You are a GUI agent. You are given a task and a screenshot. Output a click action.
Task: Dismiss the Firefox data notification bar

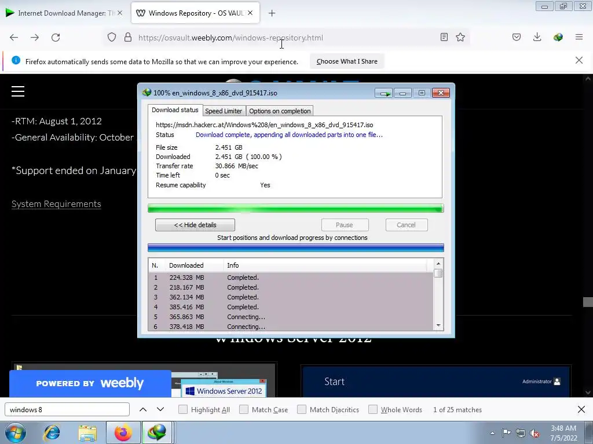[x=579, y=60]
